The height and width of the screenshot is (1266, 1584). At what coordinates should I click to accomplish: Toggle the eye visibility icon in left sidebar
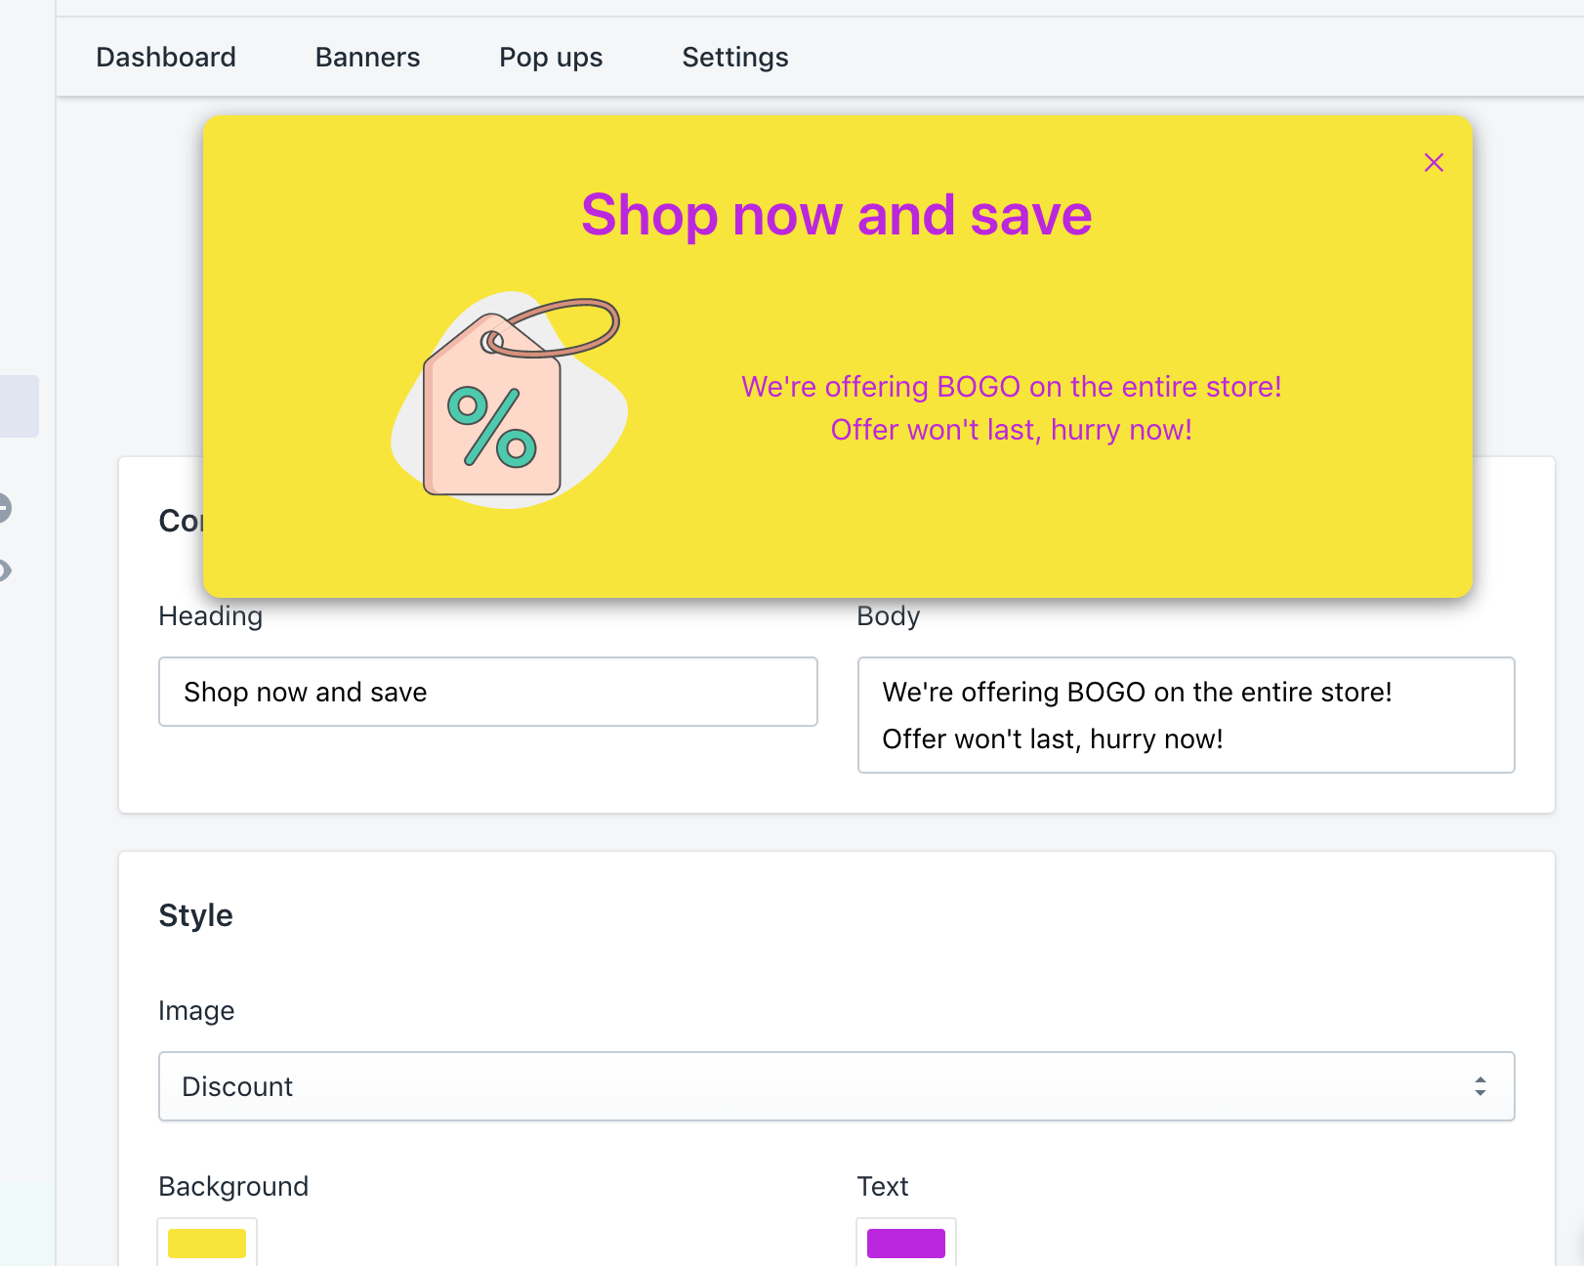pos(4,570)
